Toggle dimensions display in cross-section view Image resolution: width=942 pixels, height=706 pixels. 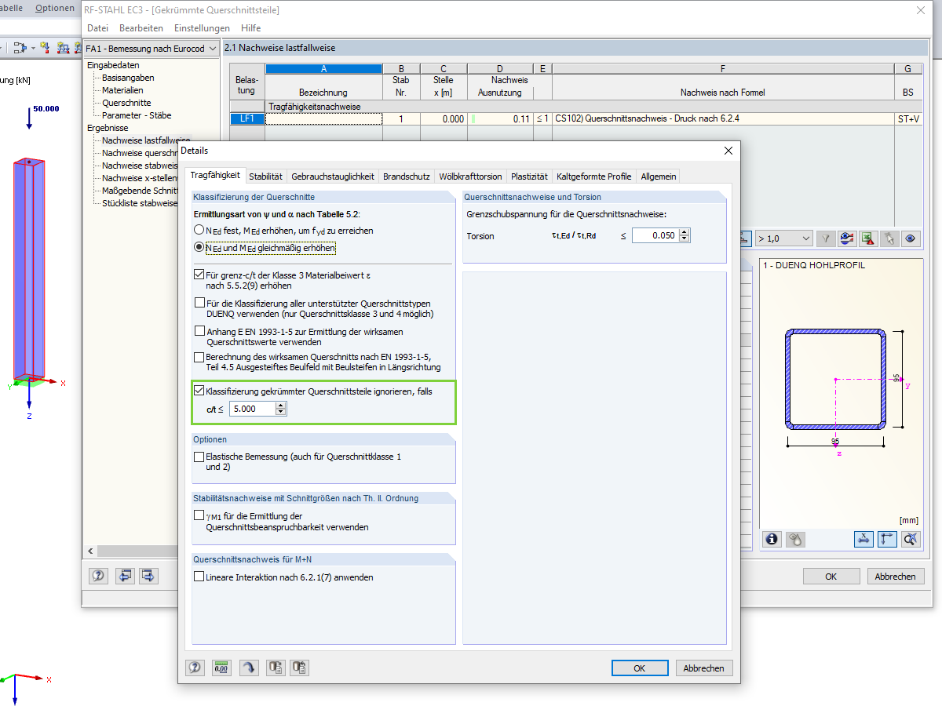[x=864, y=539]
